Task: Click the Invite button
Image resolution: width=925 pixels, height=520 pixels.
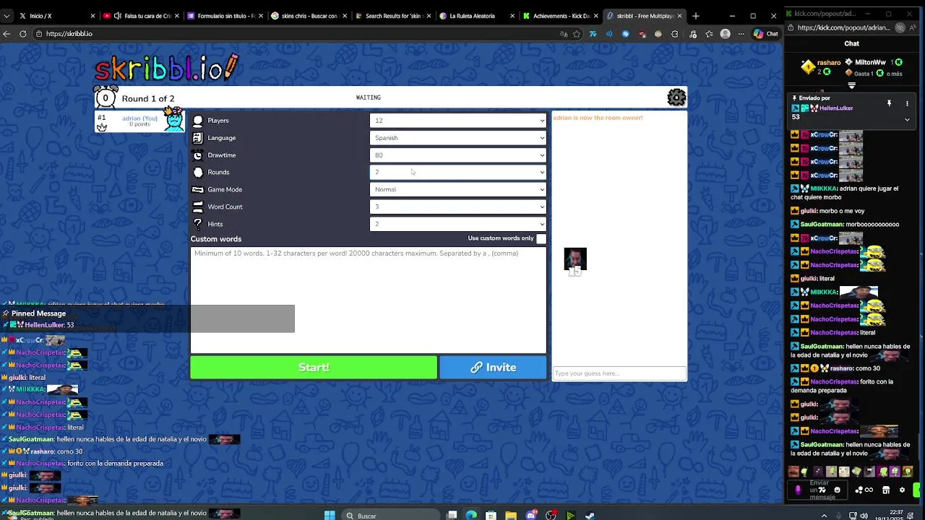Action: coord(493,367)
